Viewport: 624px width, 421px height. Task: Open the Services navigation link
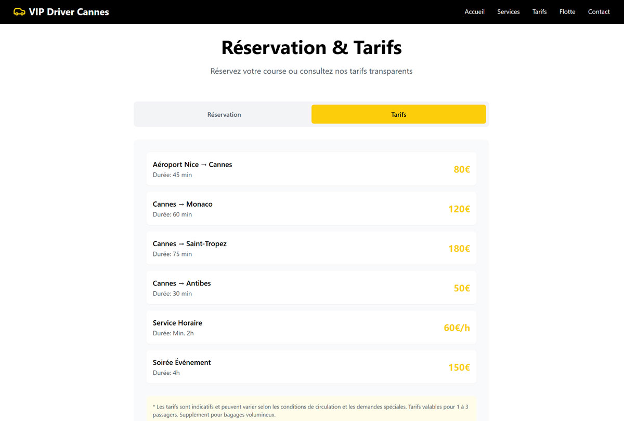[x=508, y=12]
